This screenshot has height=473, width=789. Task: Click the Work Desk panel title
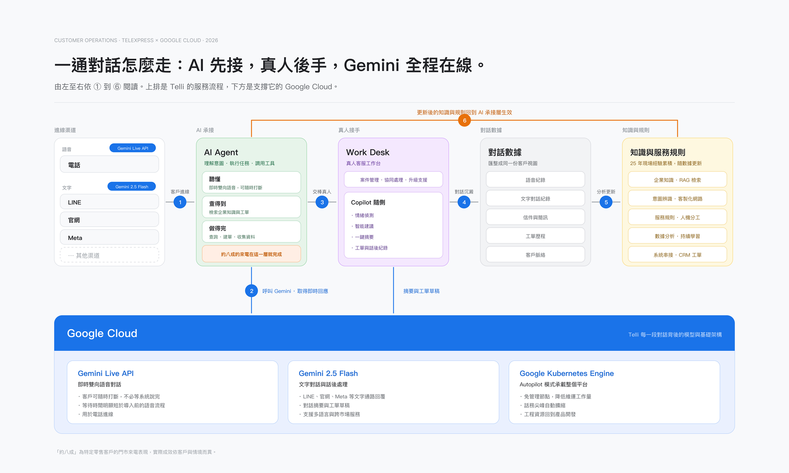(x=368, y=152)
